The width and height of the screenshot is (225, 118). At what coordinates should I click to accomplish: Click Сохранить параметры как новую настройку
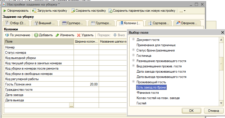point(142,11)
